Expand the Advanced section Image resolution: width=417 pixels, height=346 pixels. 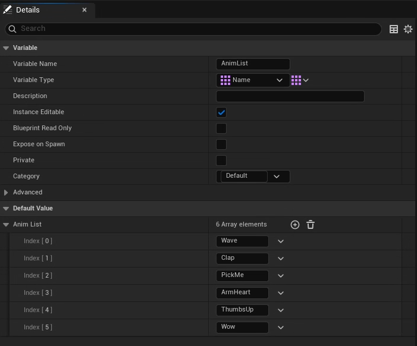[x=7, y=193]
